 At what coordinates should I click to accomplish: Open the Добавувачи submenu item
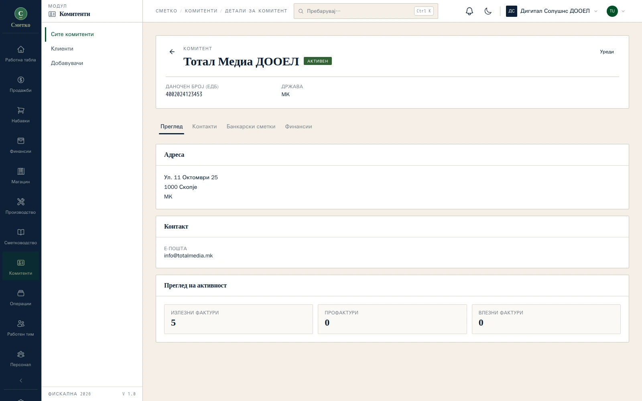(92, 63)
